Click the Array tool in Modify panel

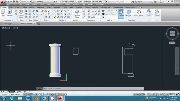click(69, 17)
